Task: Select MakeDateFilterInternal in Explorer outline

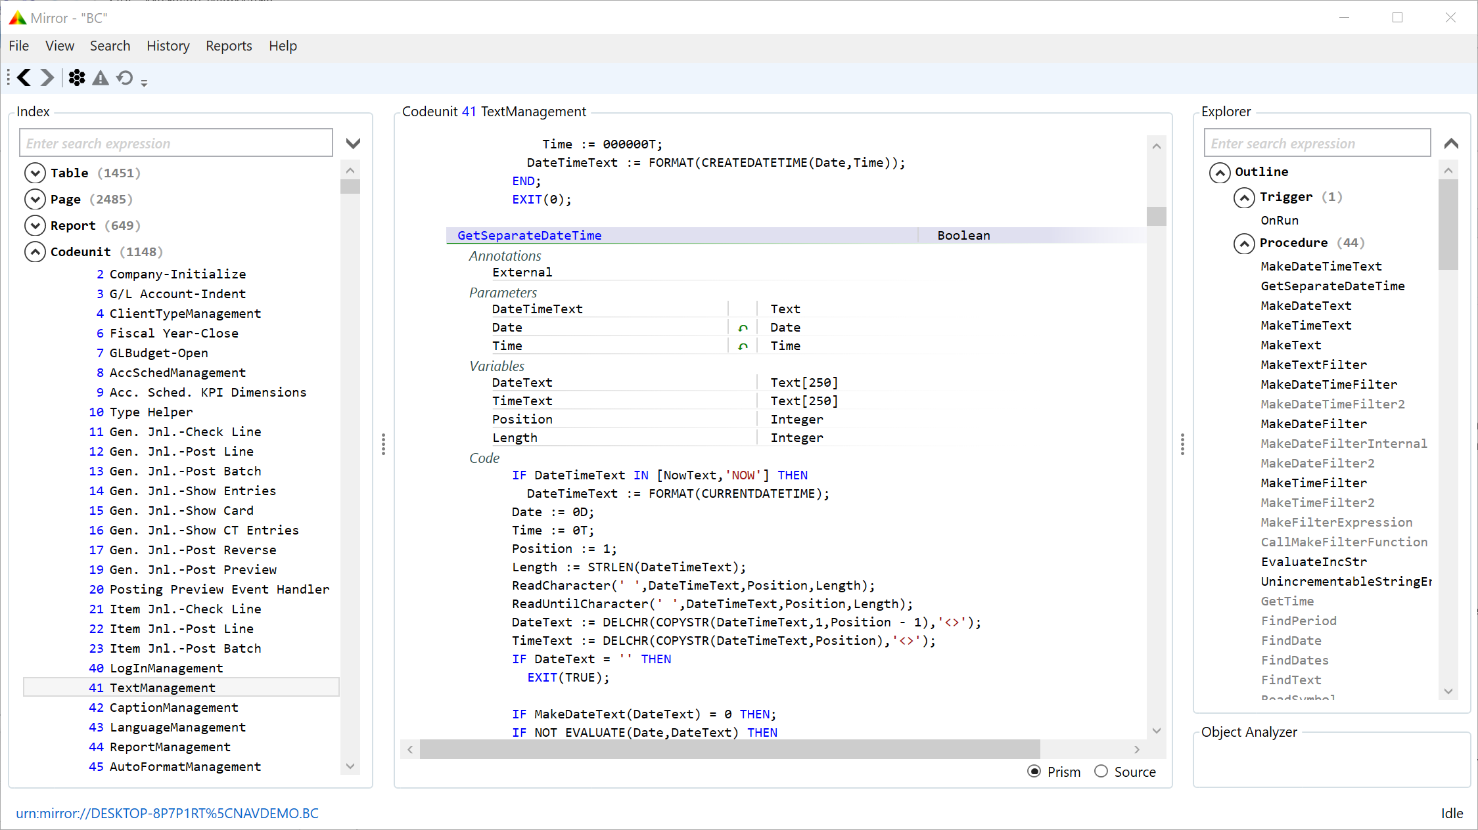Action: 1343,444
